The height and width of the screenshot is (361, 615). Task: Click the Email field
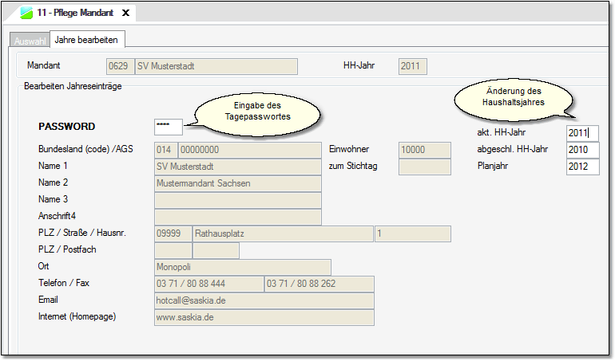(x=264, y=300)
